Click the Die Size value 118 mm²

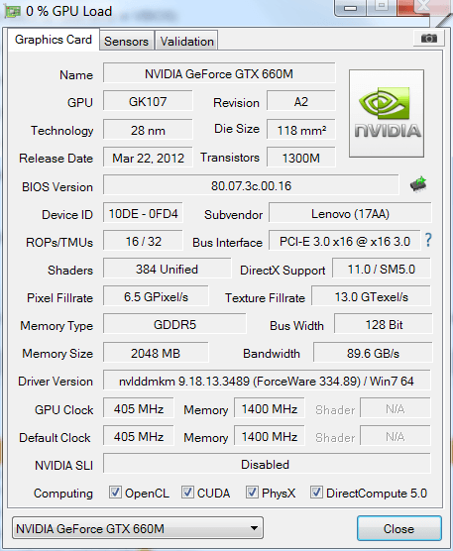301,130
